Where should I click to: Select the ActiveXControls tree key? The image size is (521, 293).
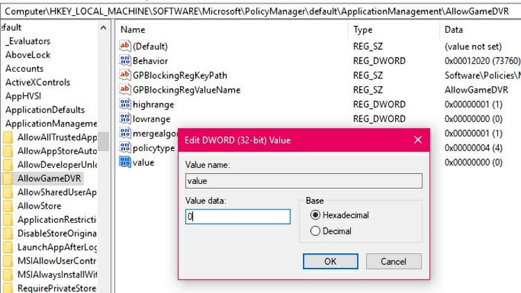coord(38,82)
